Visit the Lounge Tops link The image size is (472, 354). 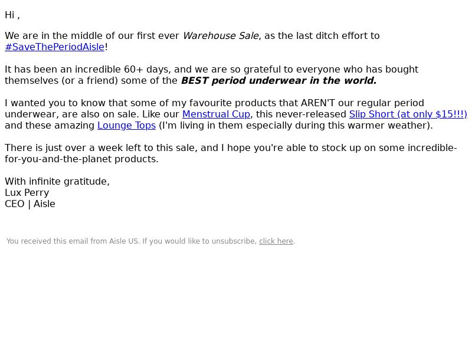click(x=126, y=126)
